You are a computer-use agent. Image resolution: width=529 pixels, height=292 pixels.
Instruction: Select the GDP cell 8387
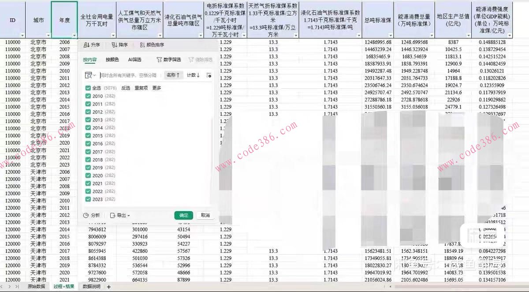(453, 42)
